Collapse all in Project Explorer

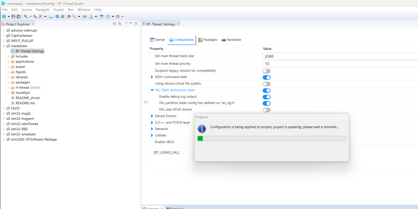coord(114,24)
